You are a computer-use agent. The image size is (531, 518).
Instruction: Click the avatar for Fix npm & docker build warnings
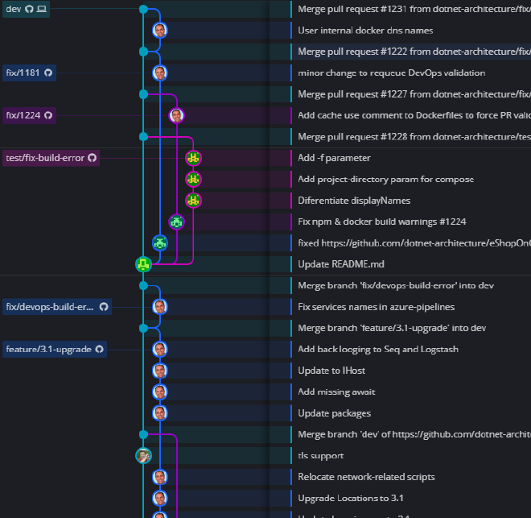click(177, 222)
